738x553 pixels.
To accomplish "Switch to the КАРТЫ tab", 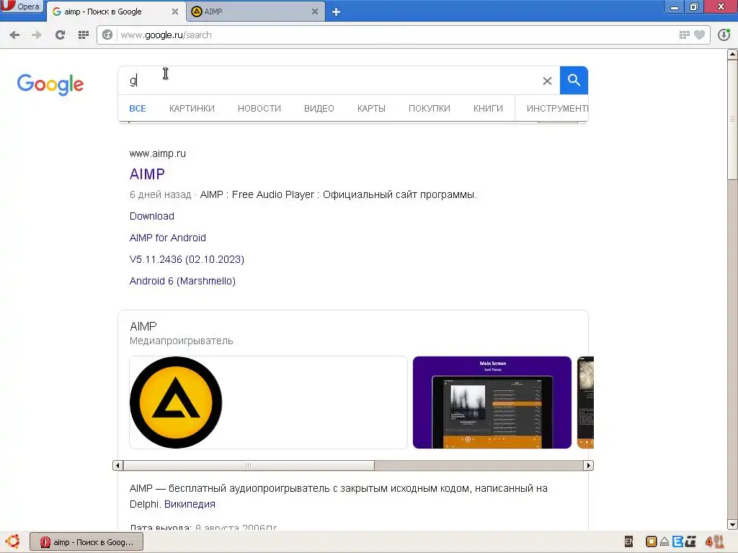I will (x=371, y=108).
